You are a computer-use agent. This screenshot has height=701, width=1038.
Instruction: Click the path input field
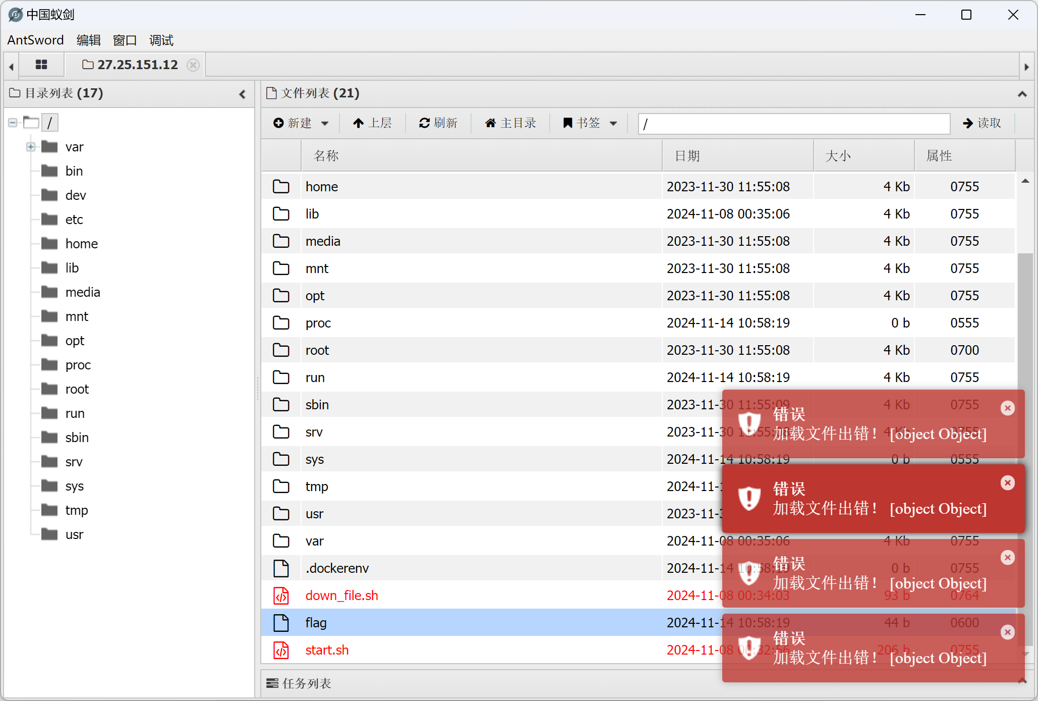tap(794, 124)
